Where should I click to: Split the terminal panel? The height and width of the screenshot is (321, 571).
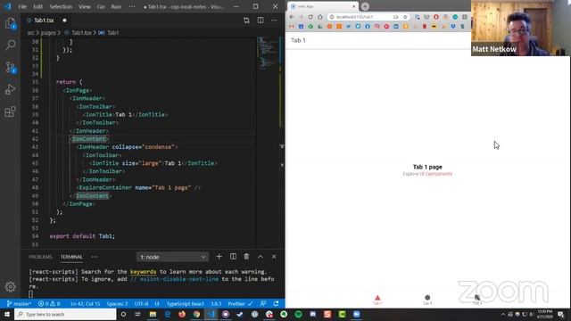click(x=233, y=257)
